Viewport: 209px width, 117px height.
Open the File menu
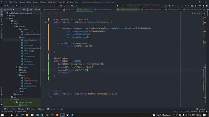click(6, 2)
